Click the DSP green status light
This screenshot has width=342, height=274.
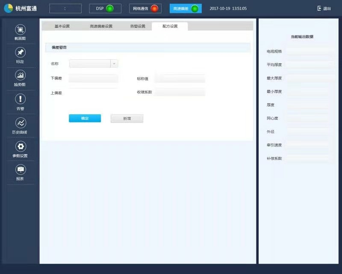[x=110, y=9]
